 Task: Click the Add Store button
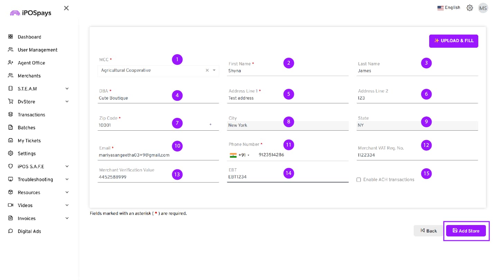[x=465, y=231]
